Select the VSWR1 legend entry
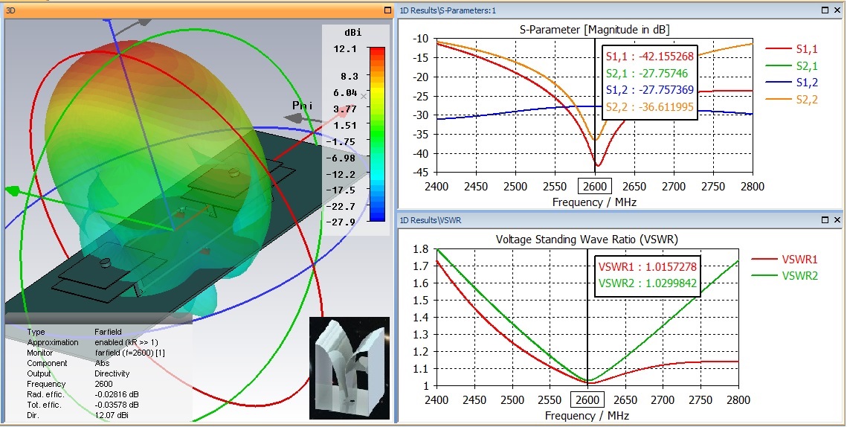847x427 pixels. [785, 259]
